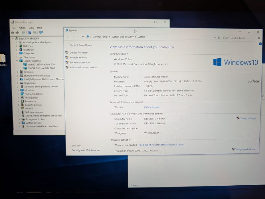The height and width of the screenshot is (199, 265).
Task: Click the WORKGROUP value
Action: (151, 133)
